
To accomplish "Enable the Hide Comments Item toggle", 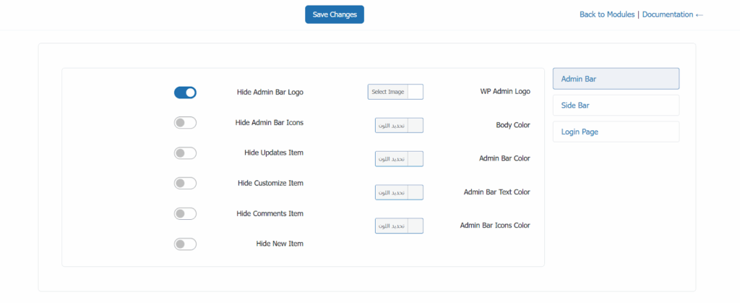I will click(x=185, y=214).
